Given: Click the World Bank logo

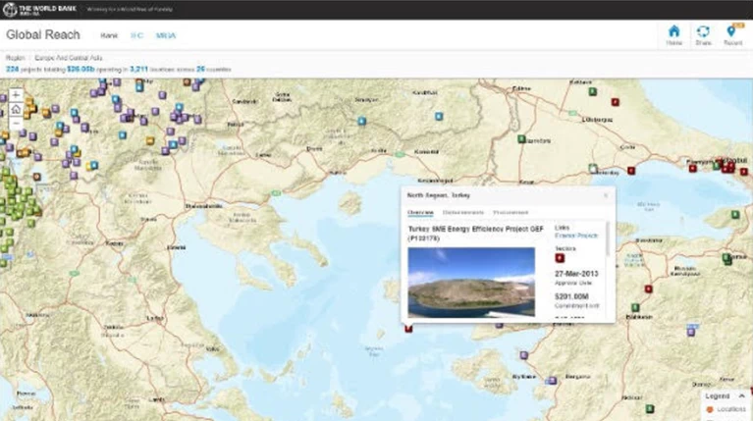Looking at the screenshot, I should click(40, 9).
